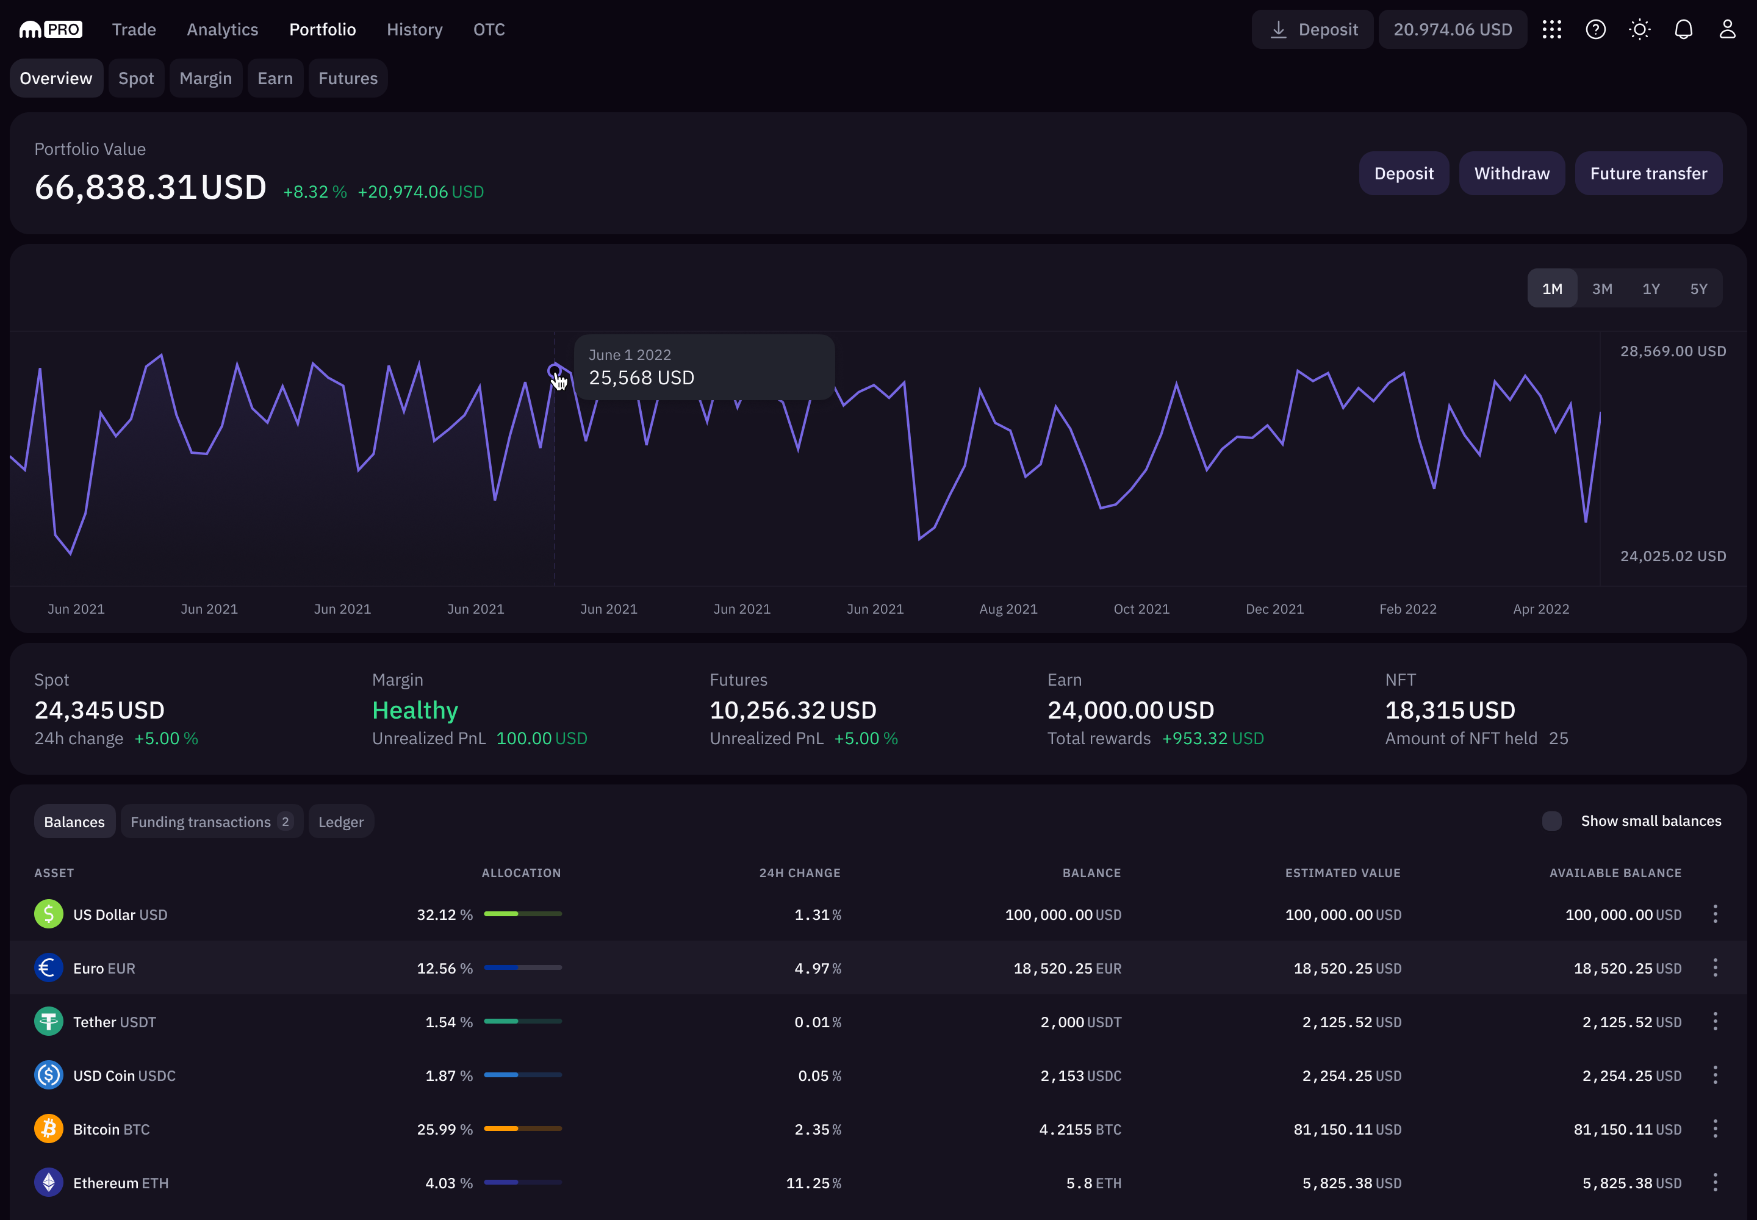Viewport: 1757px width, 1220px height.
Task: Click the Bitcoin allocation bar
Action: pyautogui.click(x=523, y=1128)
